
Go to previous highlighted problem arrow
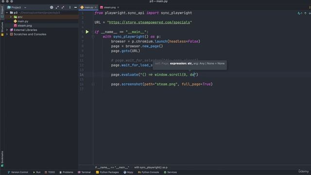point(306,13)
